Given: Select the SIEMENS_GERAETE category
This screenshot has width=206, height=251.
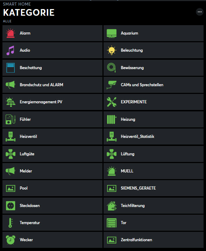Looking at the screenshot, I should [x=154, y=188].
